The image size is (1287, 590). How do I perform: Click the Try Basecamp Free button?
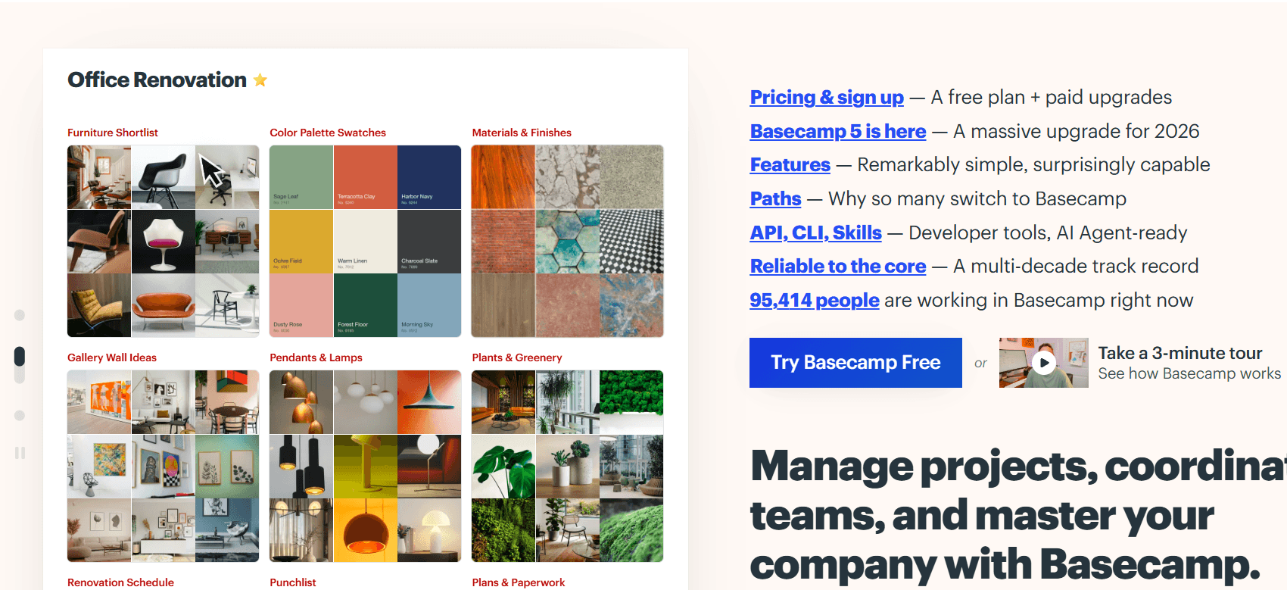pyautogui.click(x=855, y=363)
